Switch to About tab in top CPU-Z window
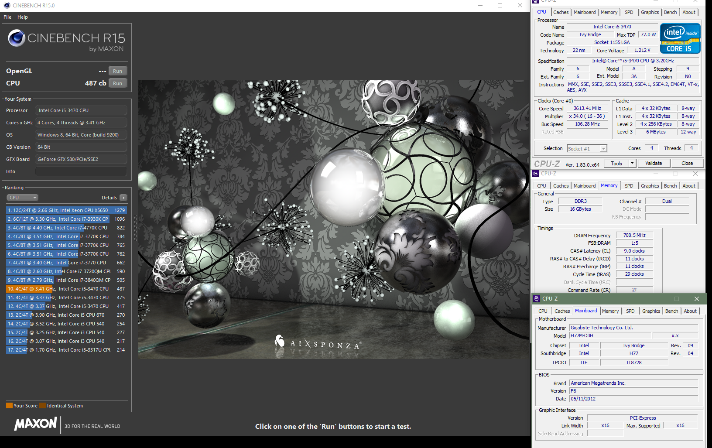The image size is (712, 448). pyautogui.click(x=689, y=12)
